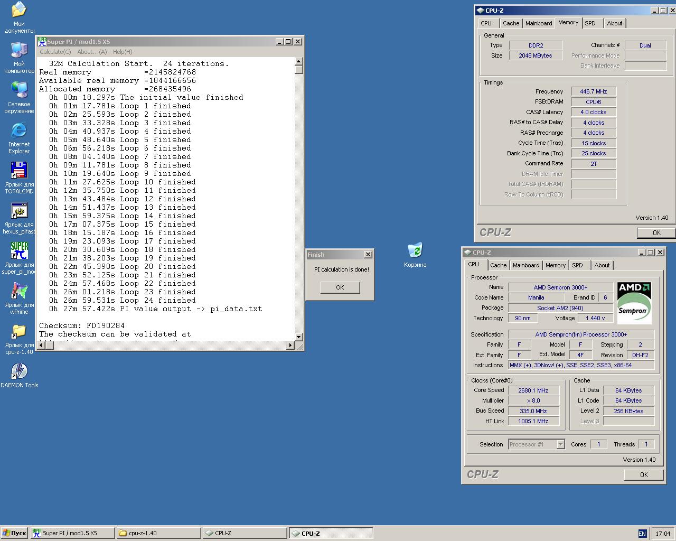Click the memory Size 2048 MBytes field

536,55
